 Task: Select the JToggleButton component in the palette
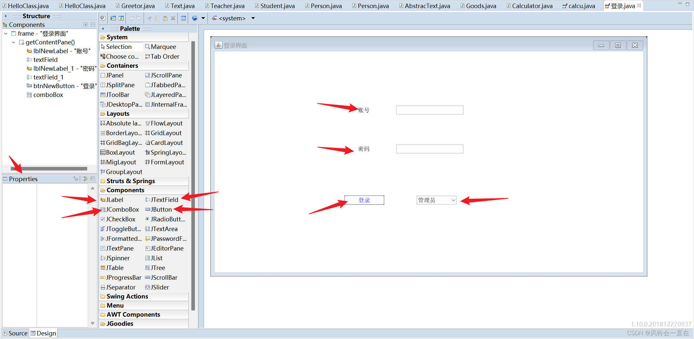(121, 229)
